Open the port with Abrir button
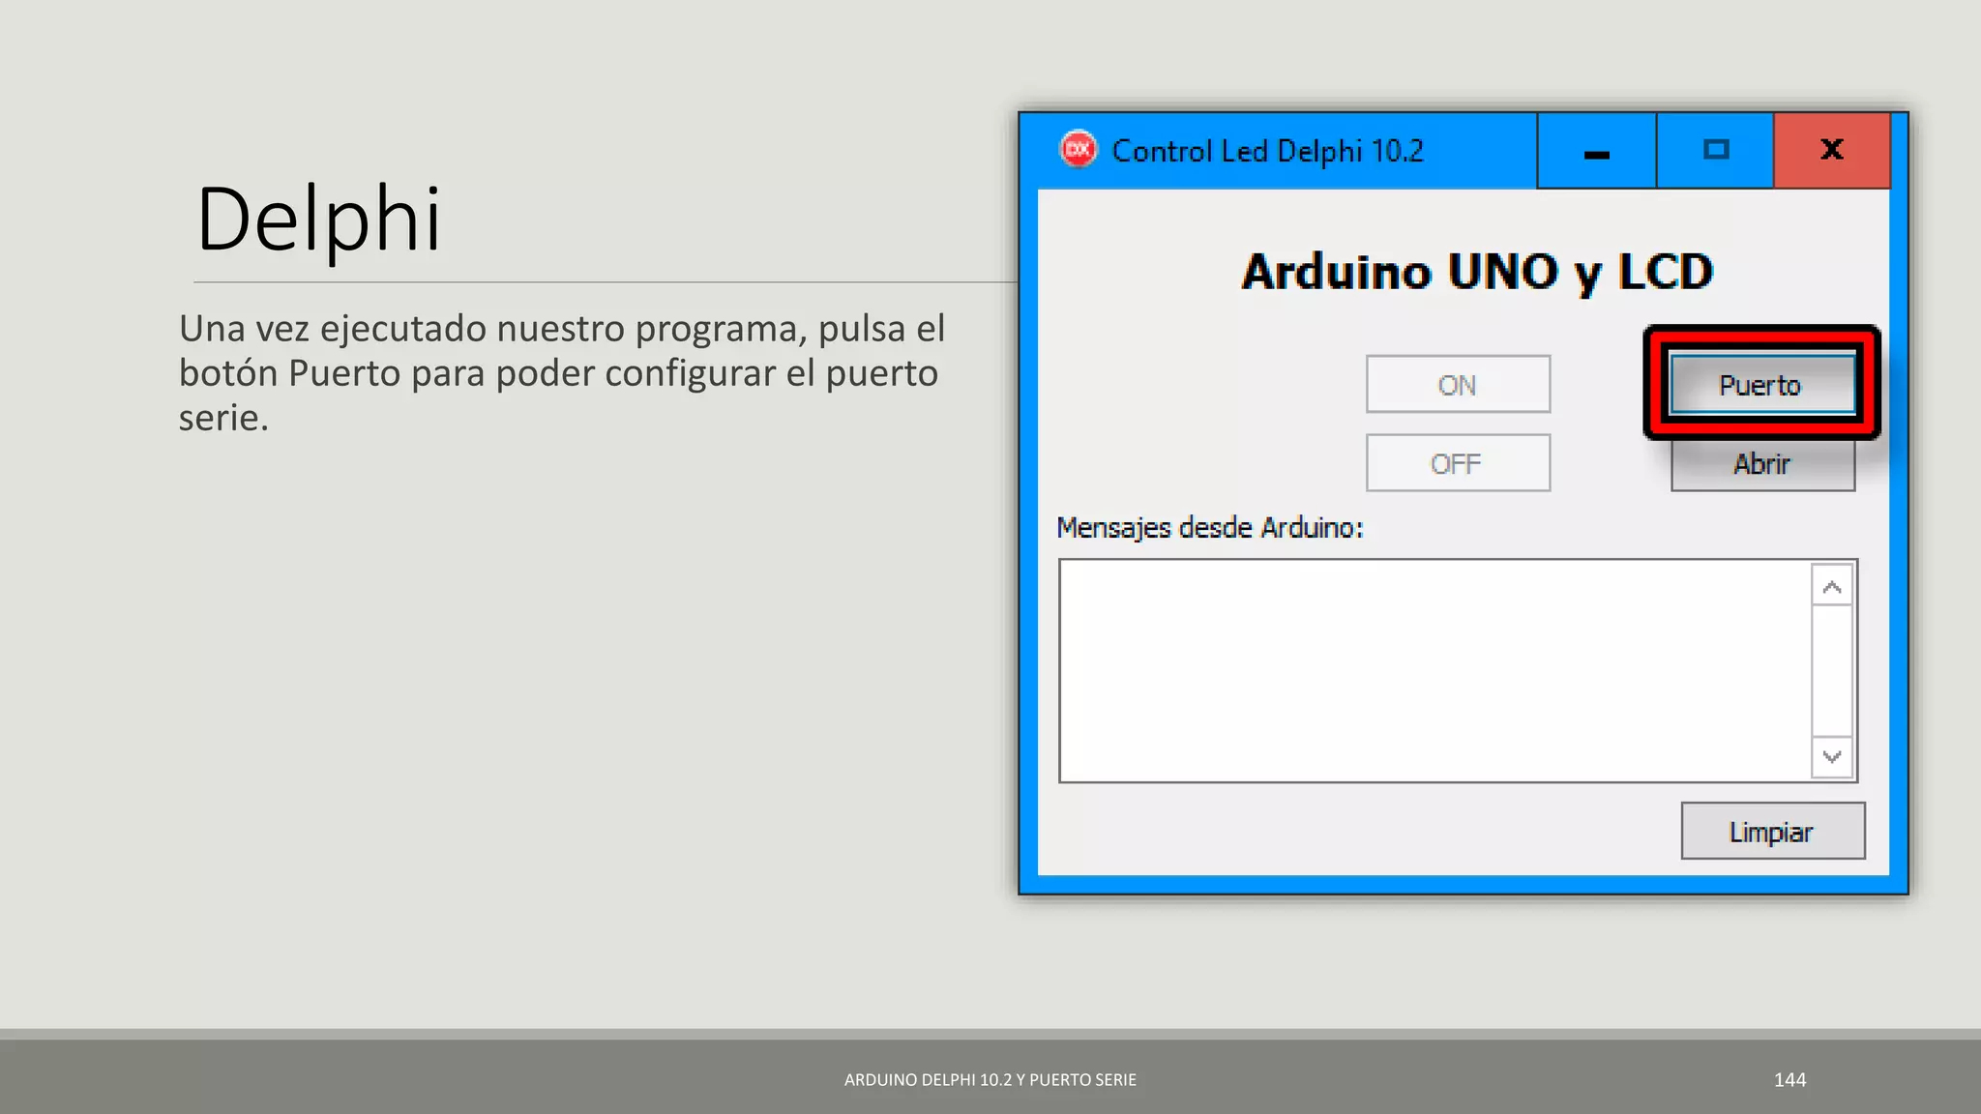 [1761, 464]
